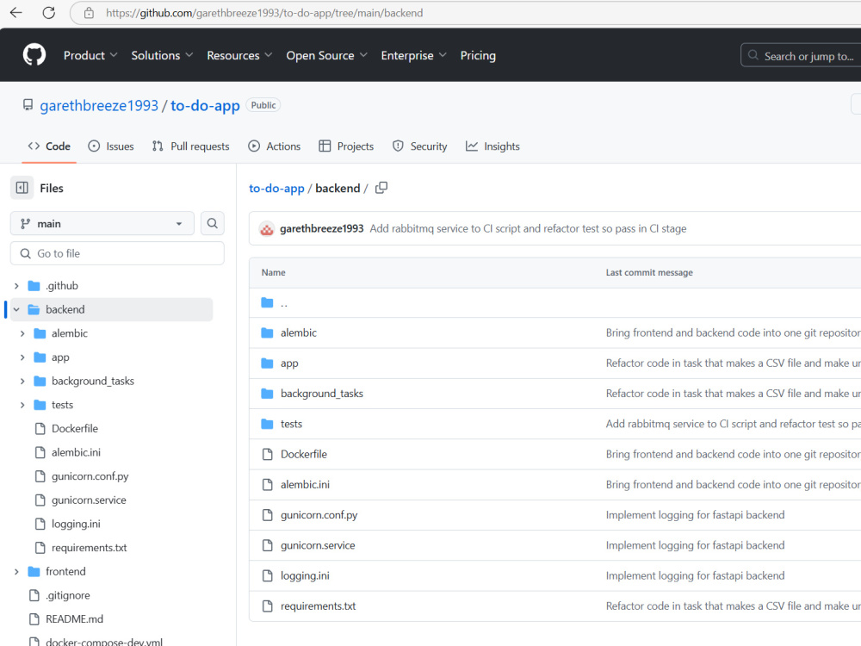Open the Open Source menu
861x646 pixels.
point(326,55)
